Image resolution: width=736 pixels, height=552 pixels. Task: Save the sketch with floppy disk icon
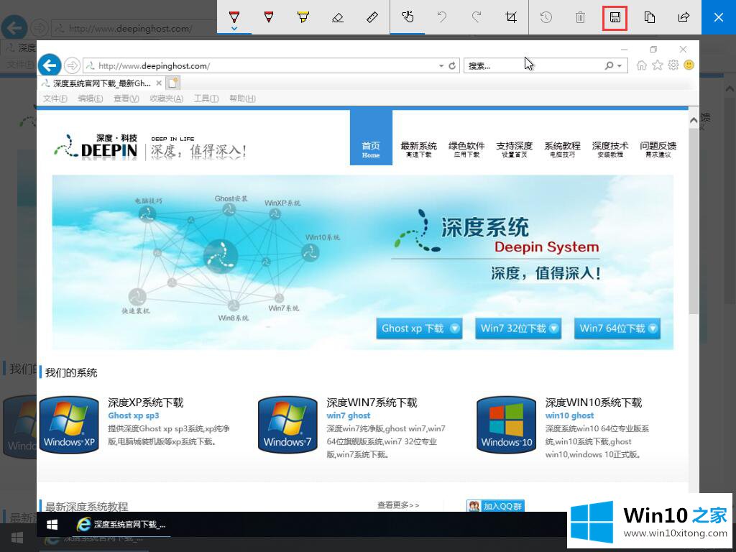615,17
